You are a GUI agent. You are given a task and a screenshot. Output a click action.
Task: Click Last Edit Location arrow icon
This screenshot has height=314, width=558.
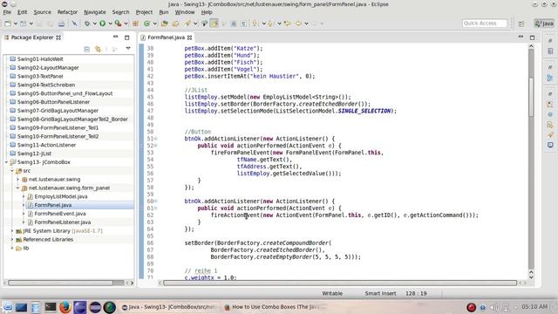[287, 24]
